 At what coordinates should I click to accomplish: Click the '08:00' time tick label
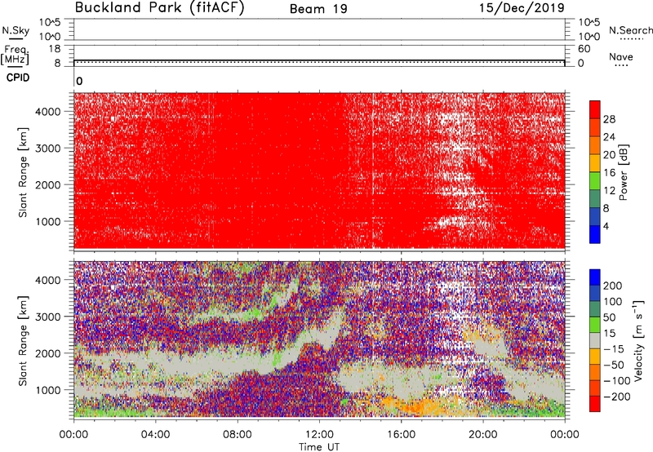pyautogui.click(x=238, y=435)
